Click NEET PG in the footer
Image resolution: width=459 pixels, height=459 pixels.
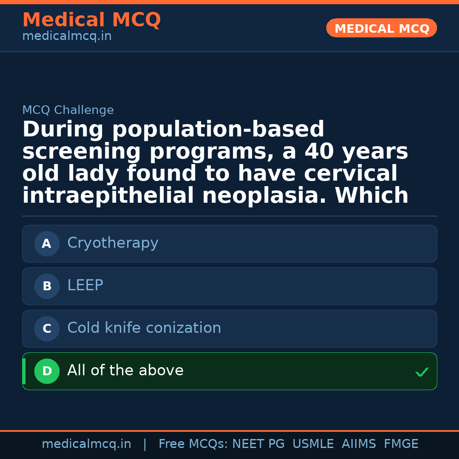click(258, 444)
